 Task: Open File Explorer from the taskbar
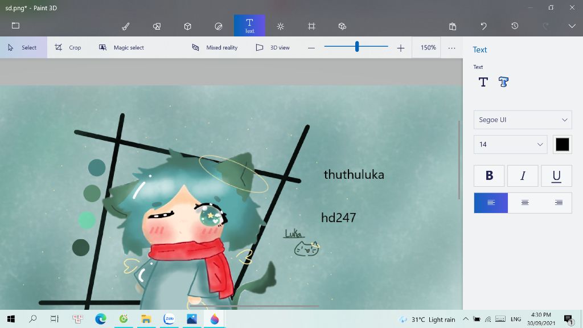click(146, 319)
